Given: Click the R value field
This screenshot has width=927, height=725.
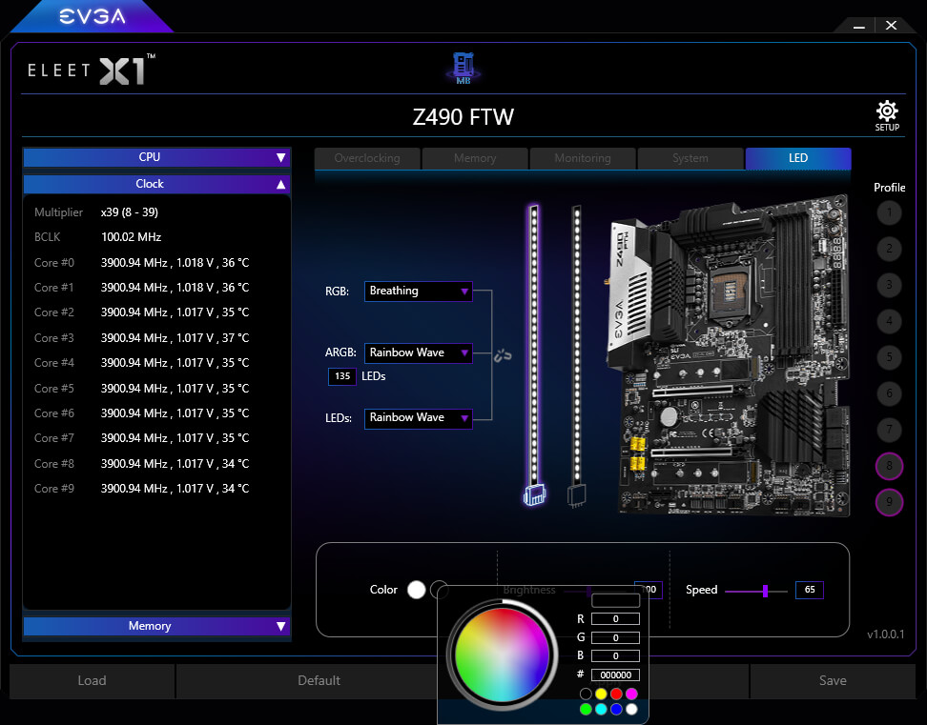Looking at the screenshot, I should (x=615, y=618).
